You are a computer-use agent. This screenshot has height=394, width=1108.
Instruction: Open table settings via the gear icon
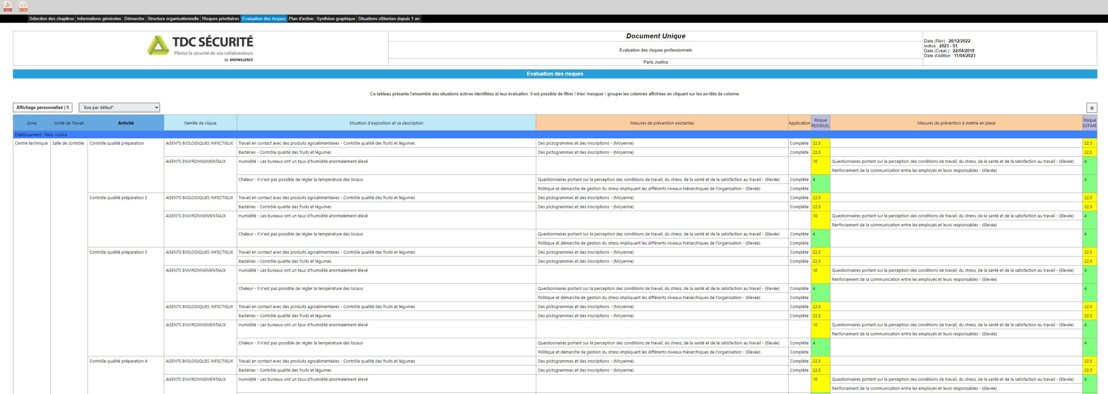click(1092, 108)
